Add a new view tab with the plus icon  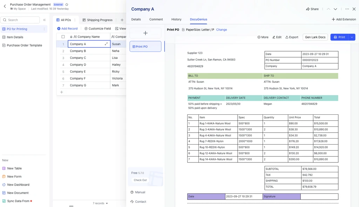(122, 20)
